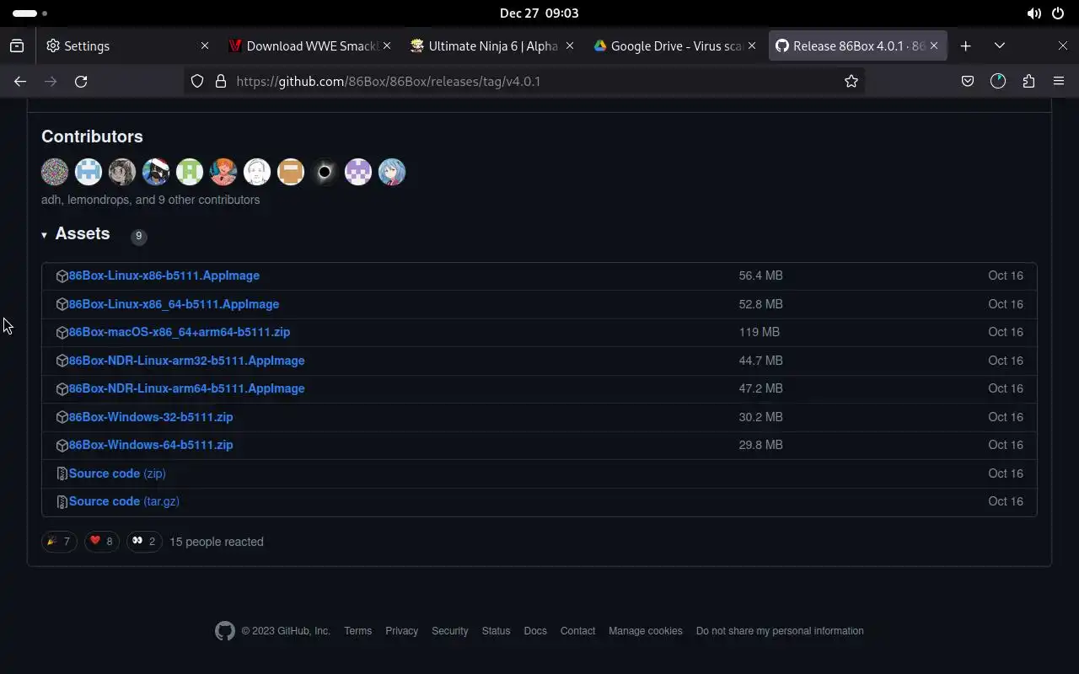Viewport: 1079px width, 674px height.
Task: Download 86Box-NDR-Linux-arm64-b5111.AppImage
Action: click(x=186, y=388)
